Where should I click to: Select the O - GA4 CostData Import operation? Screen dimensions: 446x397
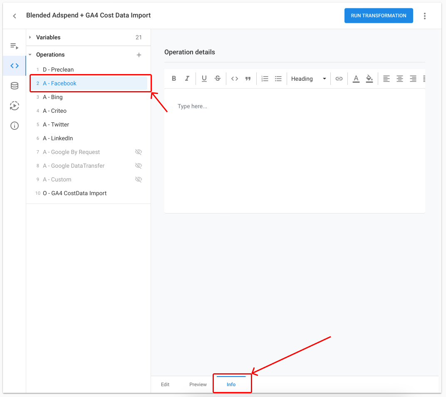point(89,193)
